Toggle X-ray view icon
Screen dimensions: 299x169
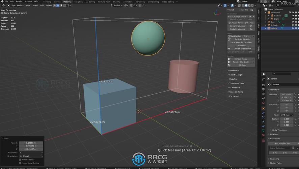tap(239, 5)
